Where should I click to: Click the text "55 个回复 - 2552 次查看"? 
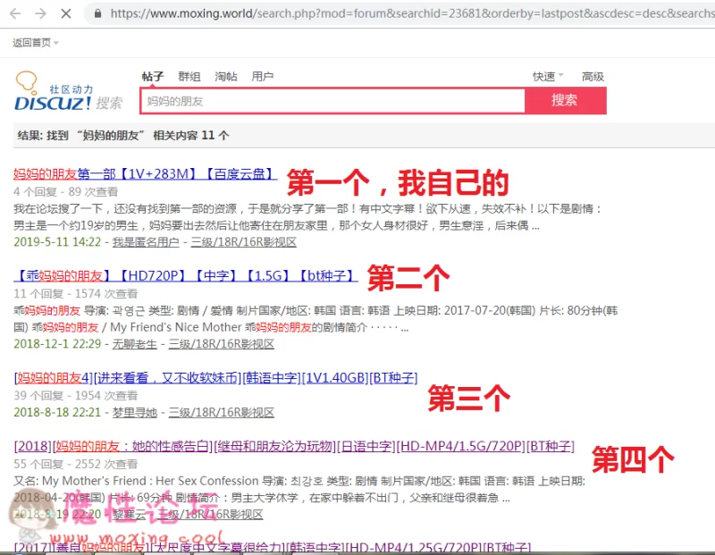click(76, 464)
